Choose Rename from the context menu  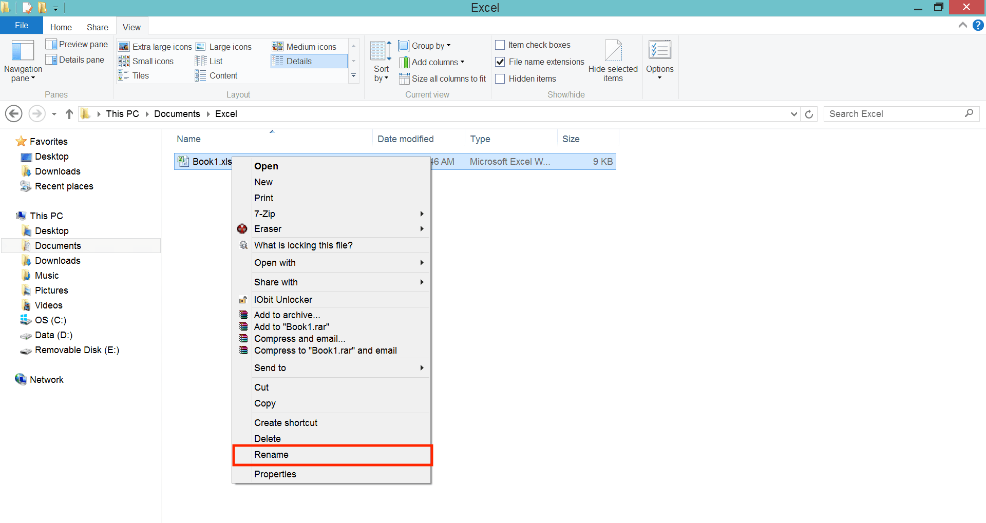point(332,455)
